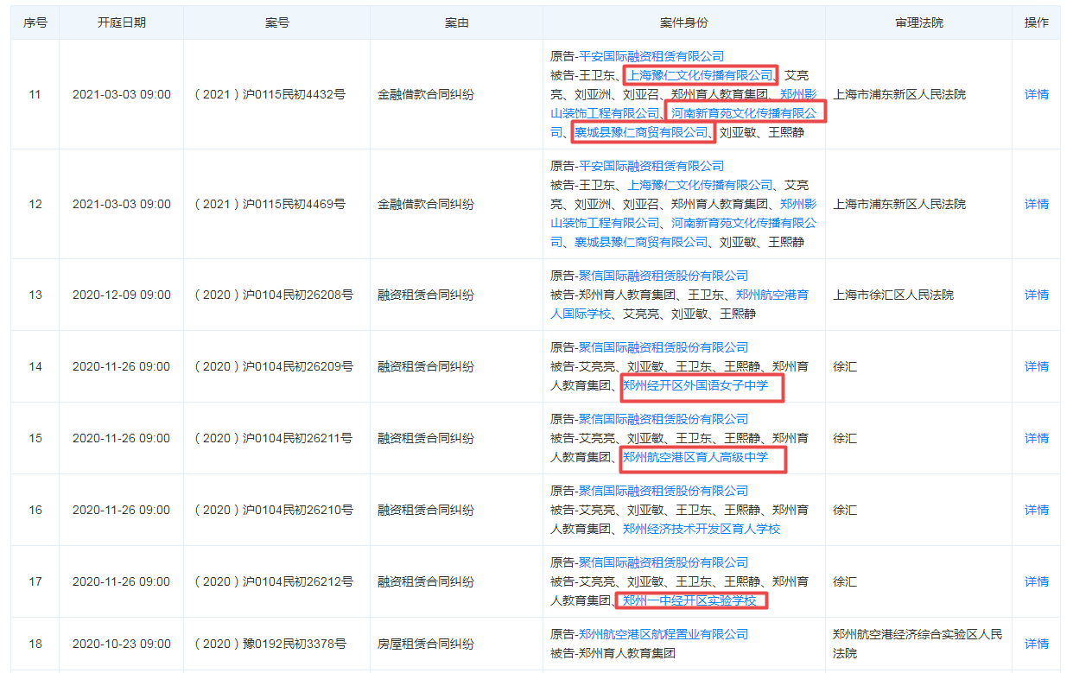Select sequence number 11
1073x673 pixels.
click(x=35, y=94)
